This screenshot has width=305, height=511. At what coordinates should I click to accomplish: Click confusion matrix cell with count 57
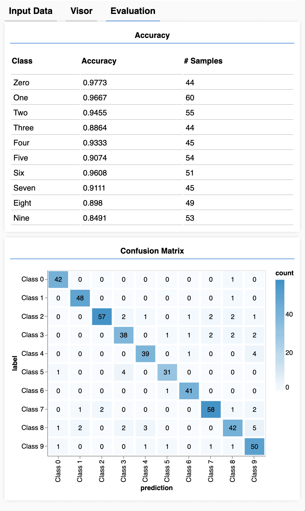[x=102, y=317]
